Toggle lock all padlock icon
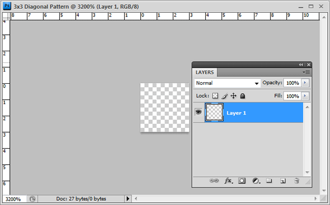This screenshot has width=330, height=205. pyautogui.click(x=243, y=96)
